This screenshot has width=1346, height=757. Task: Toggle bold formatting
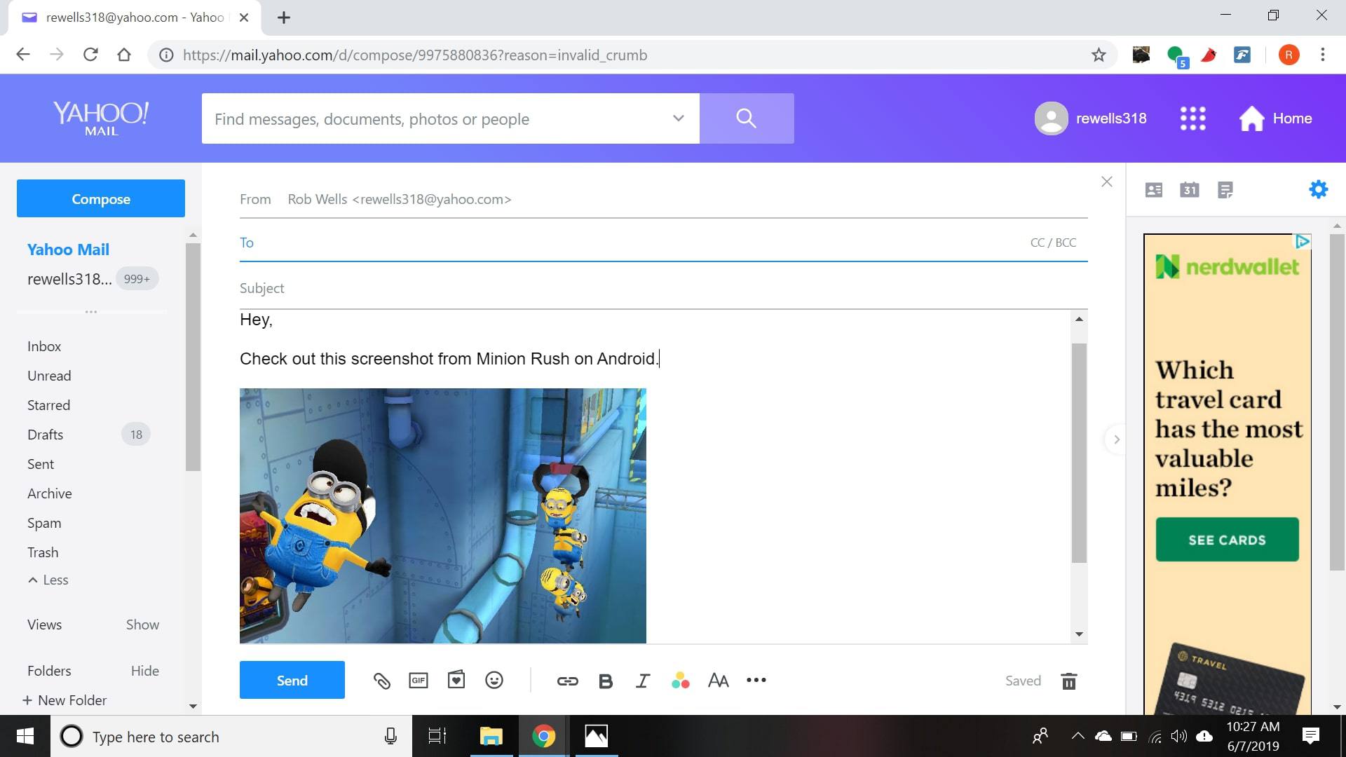pos(606,681)
